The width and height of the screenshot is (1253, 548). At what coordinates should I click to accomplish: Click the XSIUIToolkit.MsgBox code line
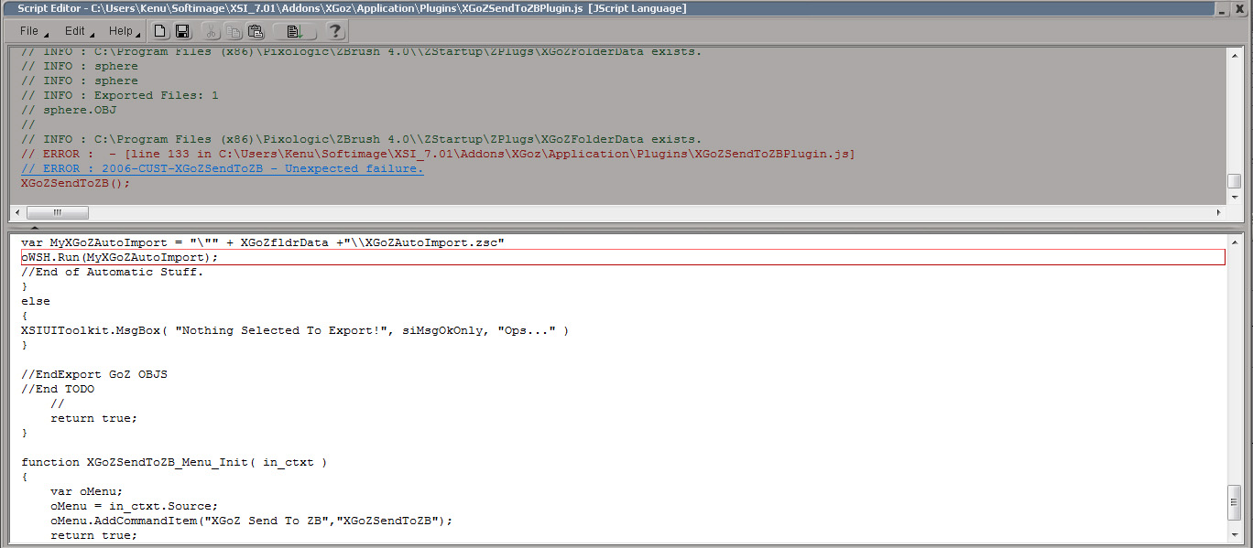pyautogui.click(x=295, y=330)
